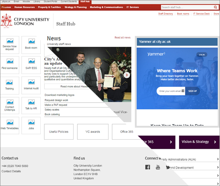Switch to the Moodle top tab
Viewport: 220px width, 186px height.
(27, 2)
